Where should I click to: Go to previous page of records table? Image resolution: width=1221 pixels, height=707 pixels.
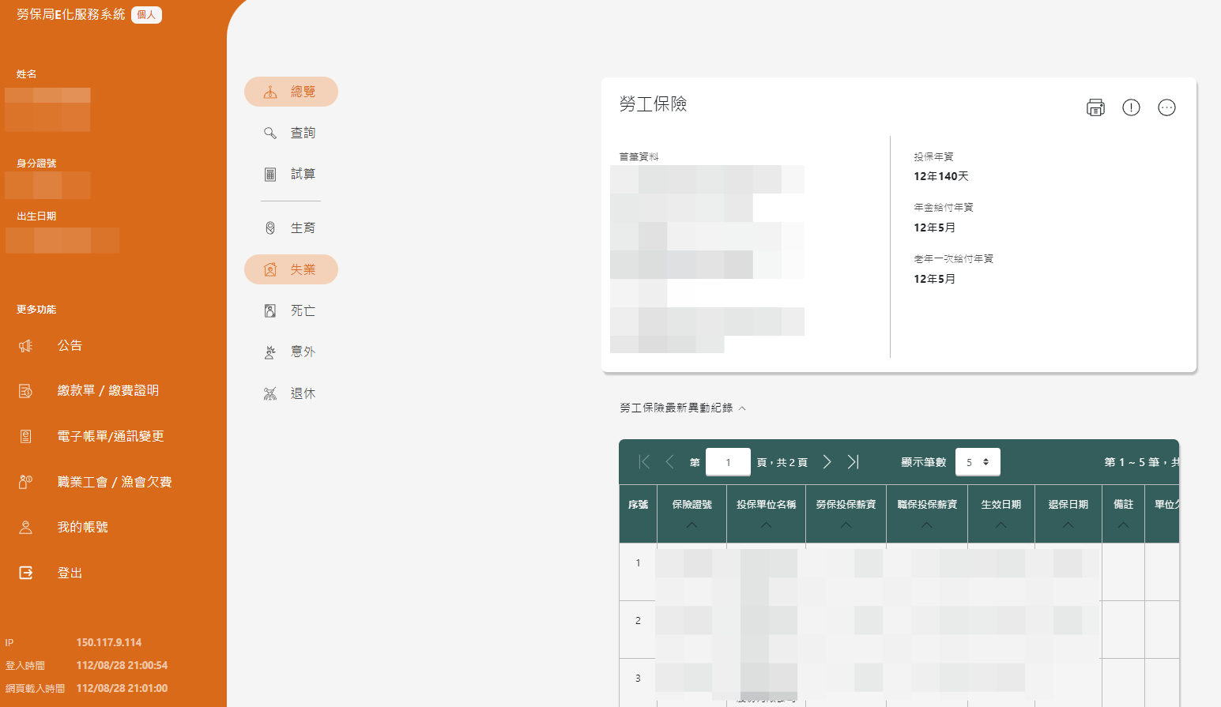tap(669, 462)
